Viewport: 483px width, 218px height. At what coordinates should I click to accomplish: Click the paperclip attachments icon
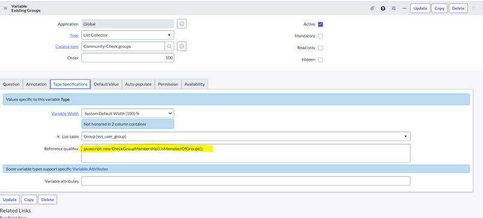[372, 8]
